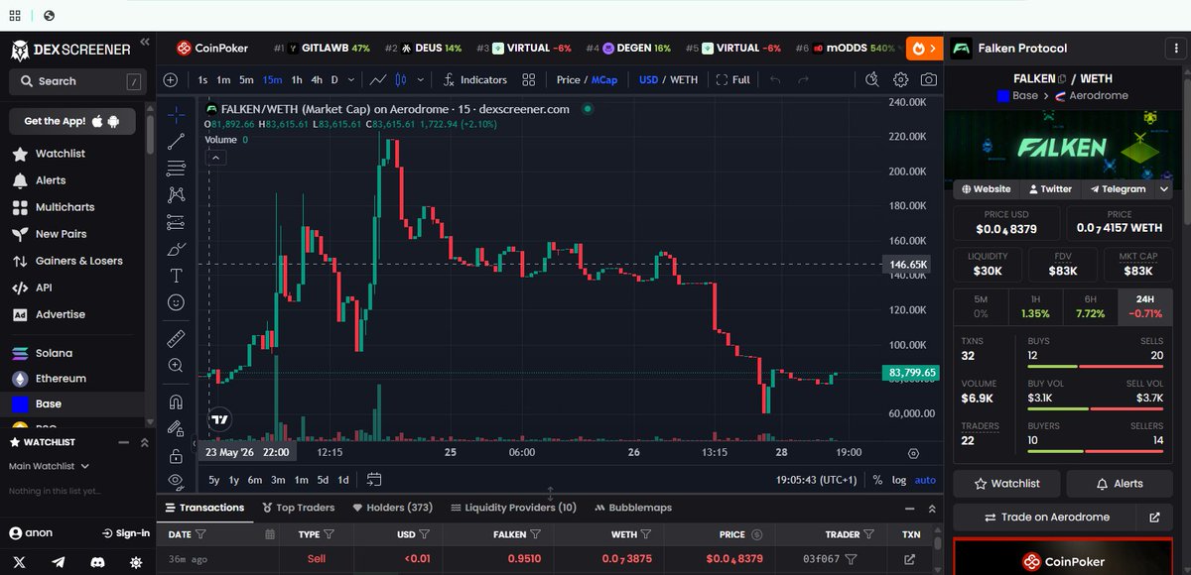Screen dimensions: 1191x575
Task: Set chart range to 6m
Action: point(255,480)
